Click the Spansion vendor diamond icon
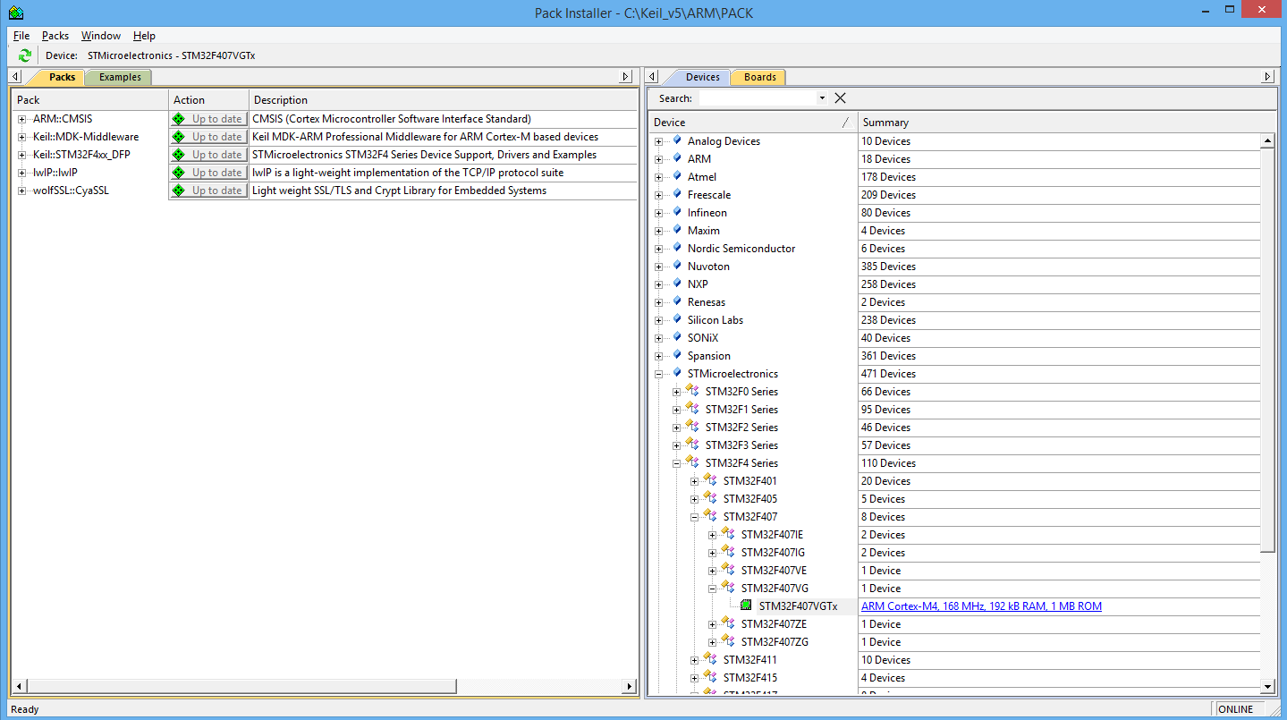Viewport: 1287px width, 720px height. pyautogui.click(x=677, y=355)
